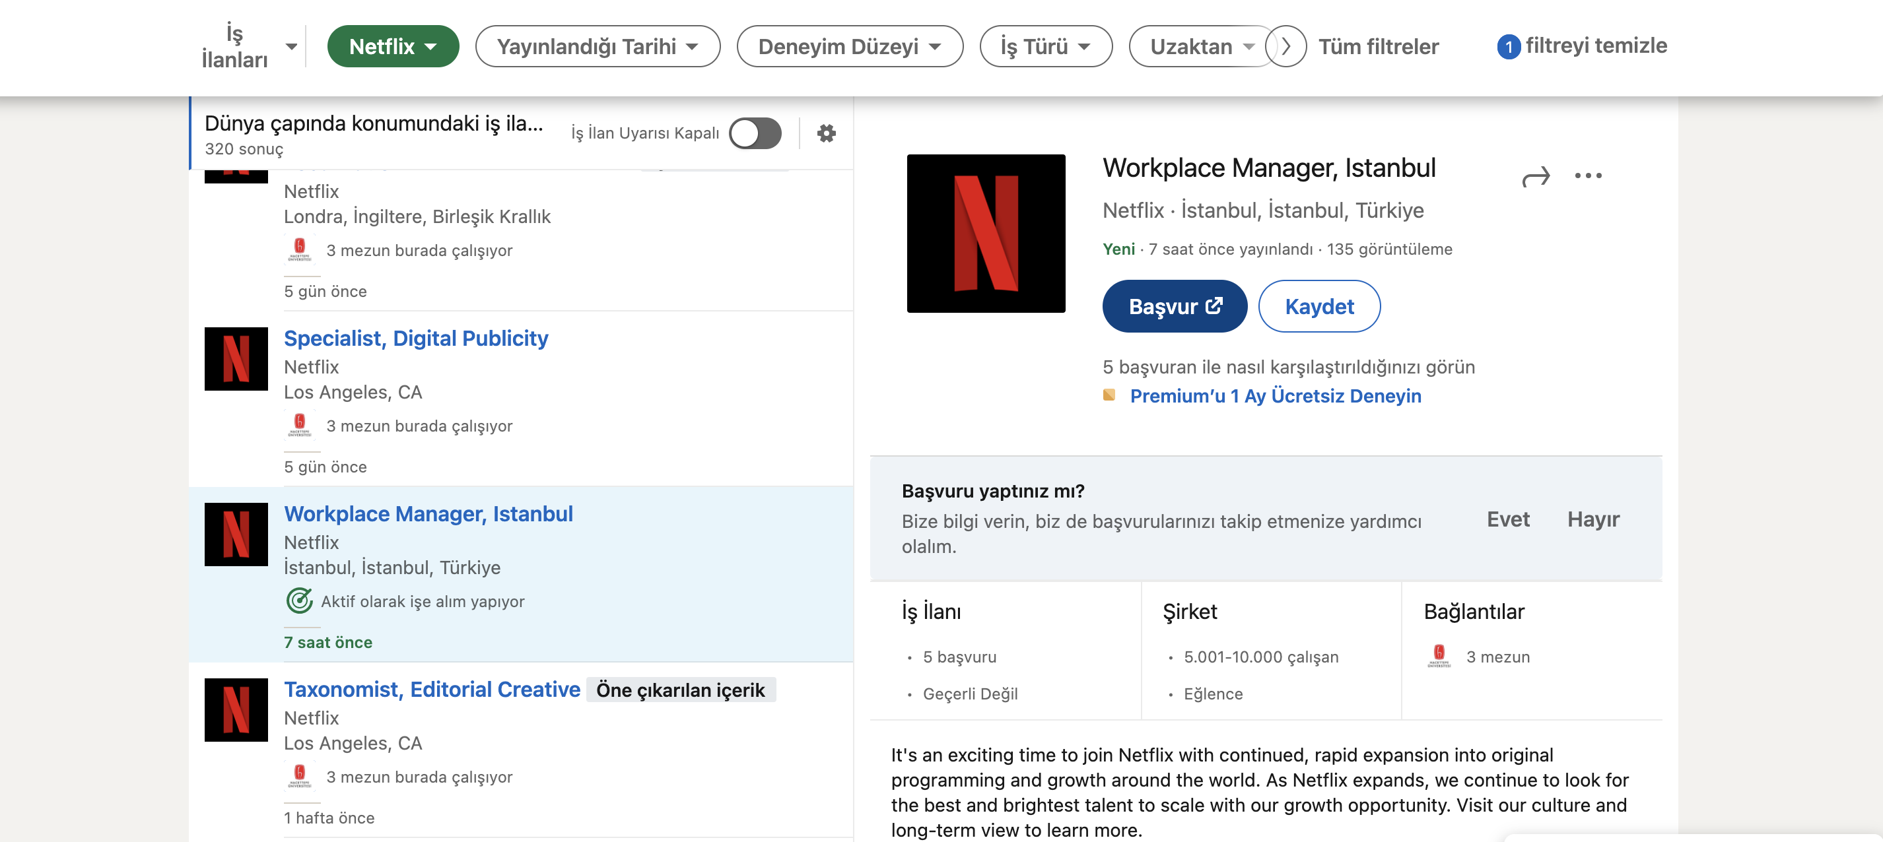The image size is (1883, 842).
Task: Open the Yayınlandığı Tarihi filter
Action: point(598,47)
